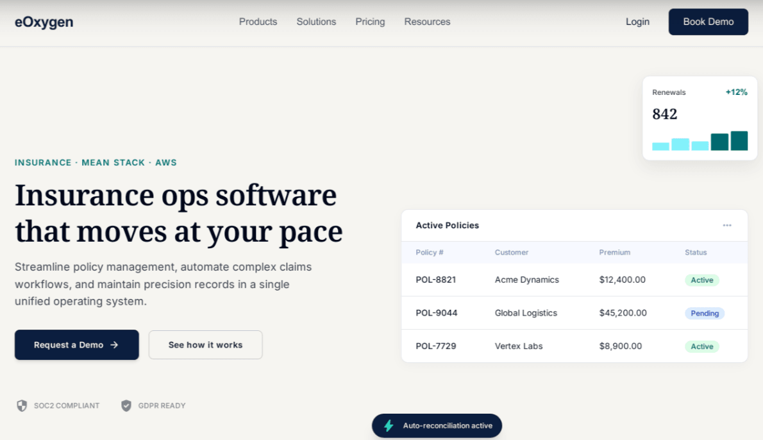Click the tallest dark bar in Renewals chart
The image size is (763, 440).
[739, 141]
